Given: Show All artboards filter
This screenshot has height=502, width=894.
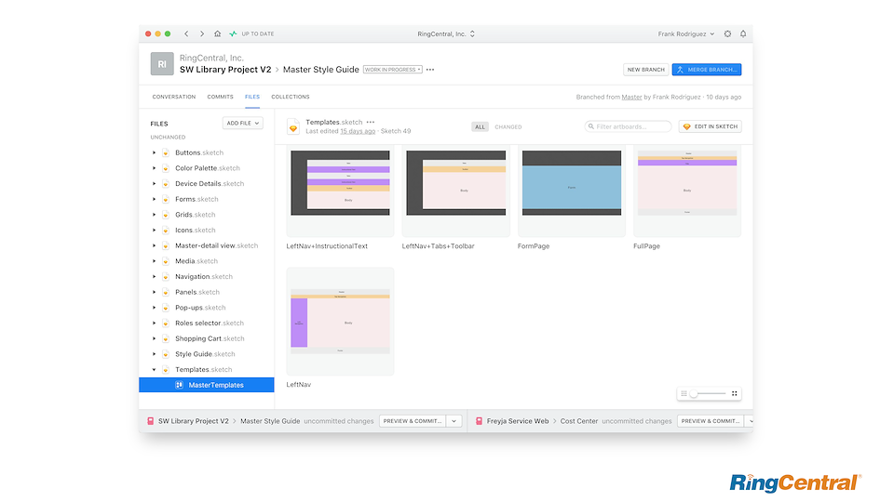Looking at the screenshot, I should [x=480, y=126].
